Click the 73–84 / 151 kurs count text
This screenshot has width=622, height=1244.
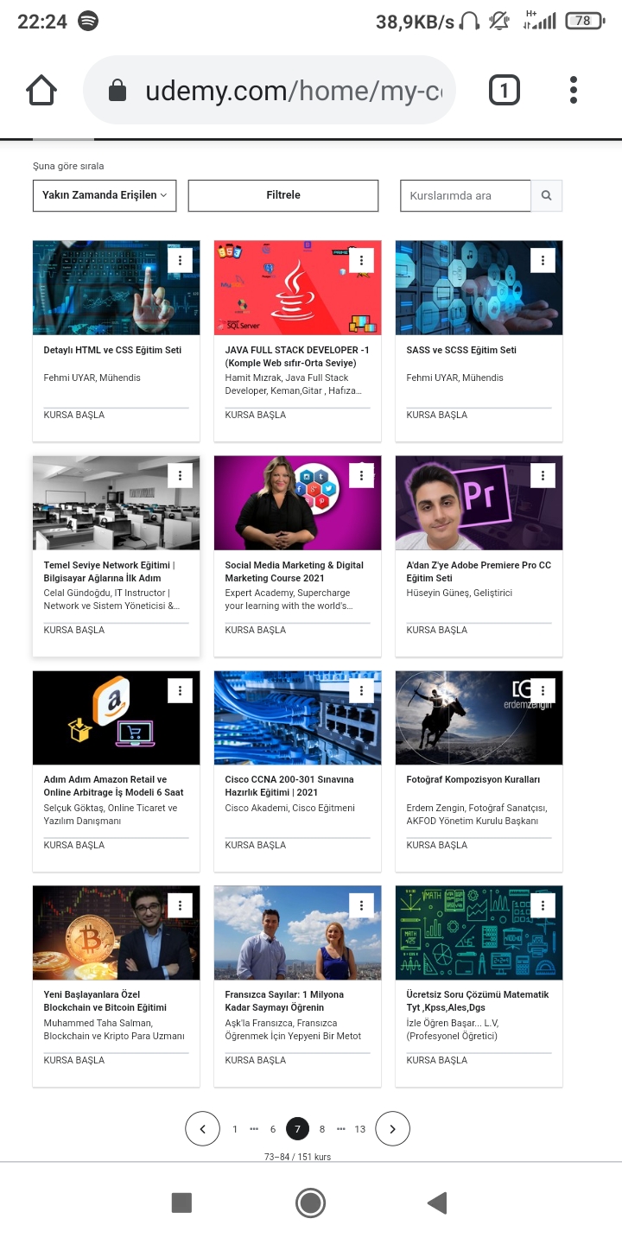[297, 1157]
